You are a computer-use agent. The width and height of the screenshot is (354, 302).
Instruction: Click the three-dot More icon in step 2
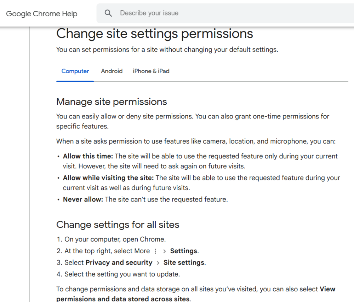pyautogui.click(x=155, y=251)
